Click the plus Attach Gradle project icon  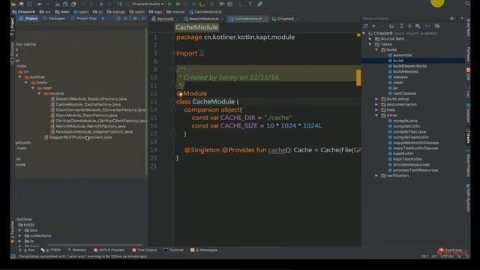pos(373,26)
